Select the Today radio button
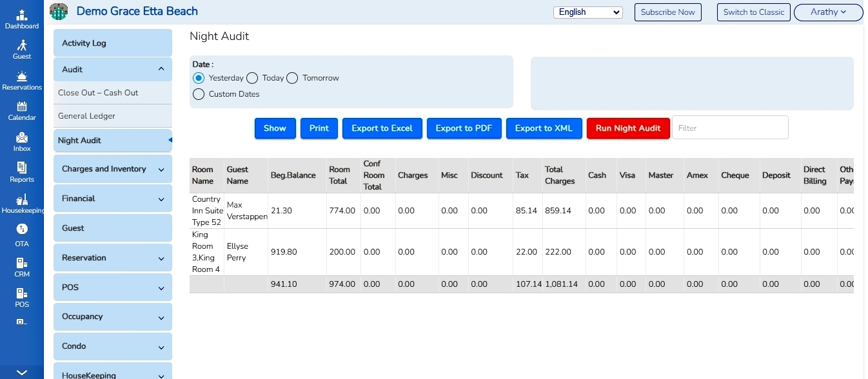 pos(252,78)
